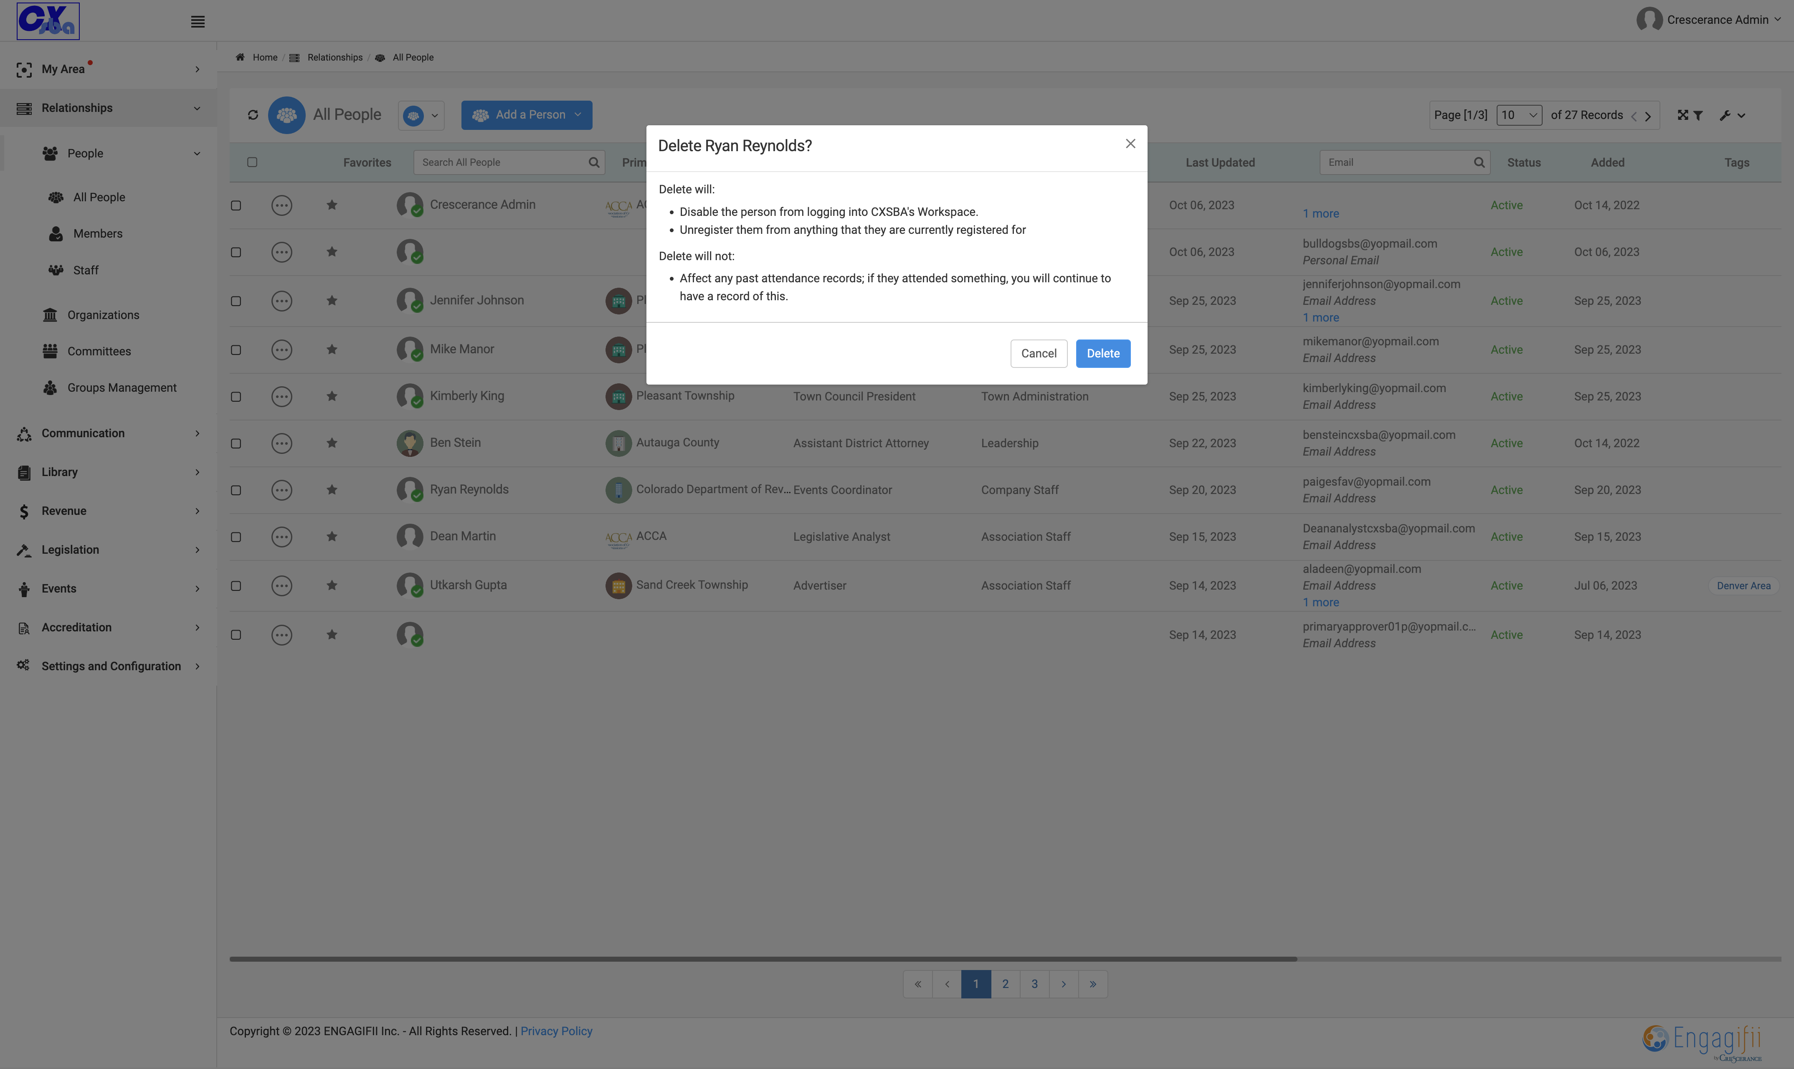Open actions menu for Dean Martin row

coord(281,537)
